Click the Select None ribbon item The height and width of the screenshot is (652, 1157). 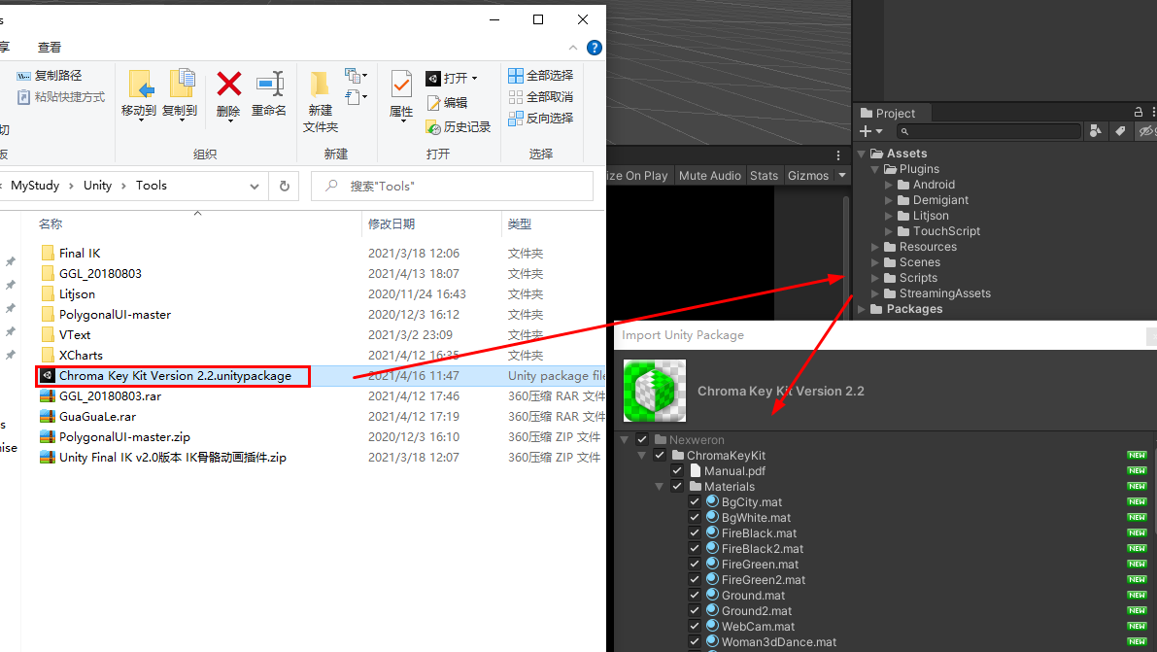[x=541, y=97]
